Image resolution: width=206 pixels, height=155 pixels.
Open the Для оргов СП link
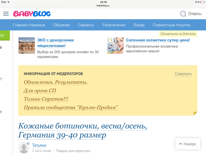(40, 91)
